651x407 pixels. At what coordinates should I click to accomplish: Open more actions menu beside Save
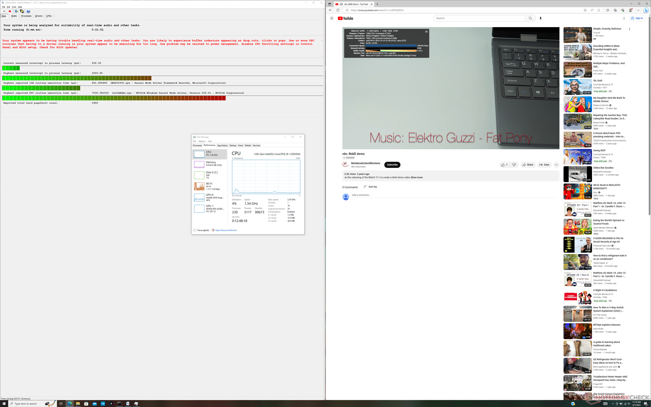pos(556,165)
